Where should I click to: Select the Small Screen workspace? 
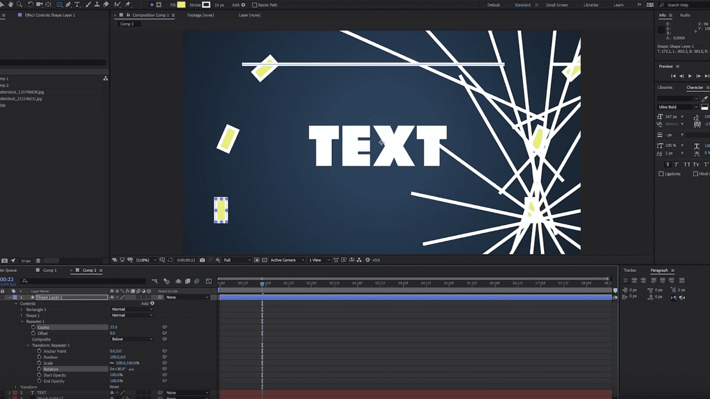(x=557, y=5)
